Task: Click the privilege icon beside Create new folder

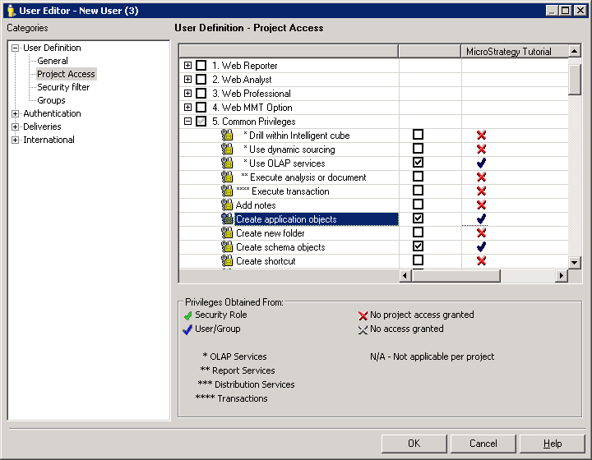Action: [x=227, y=233]
